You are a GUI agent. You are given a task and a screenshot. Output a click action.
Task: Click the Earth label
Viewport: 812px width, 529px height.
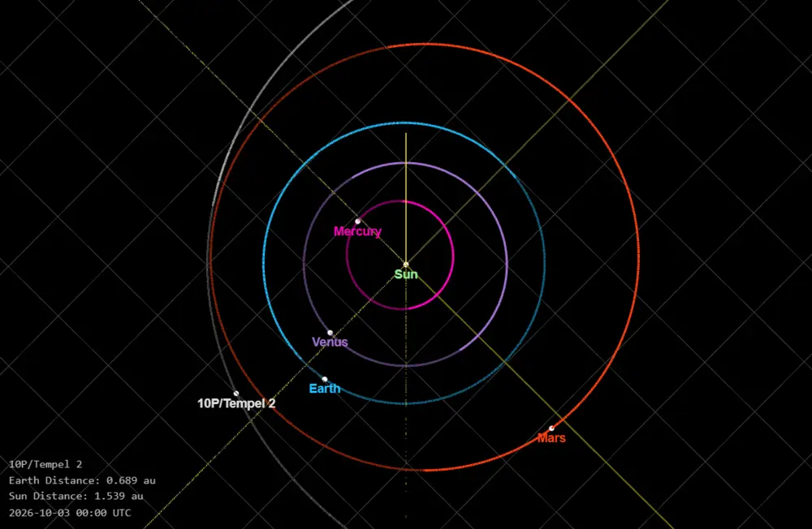(x=325, y=389)
